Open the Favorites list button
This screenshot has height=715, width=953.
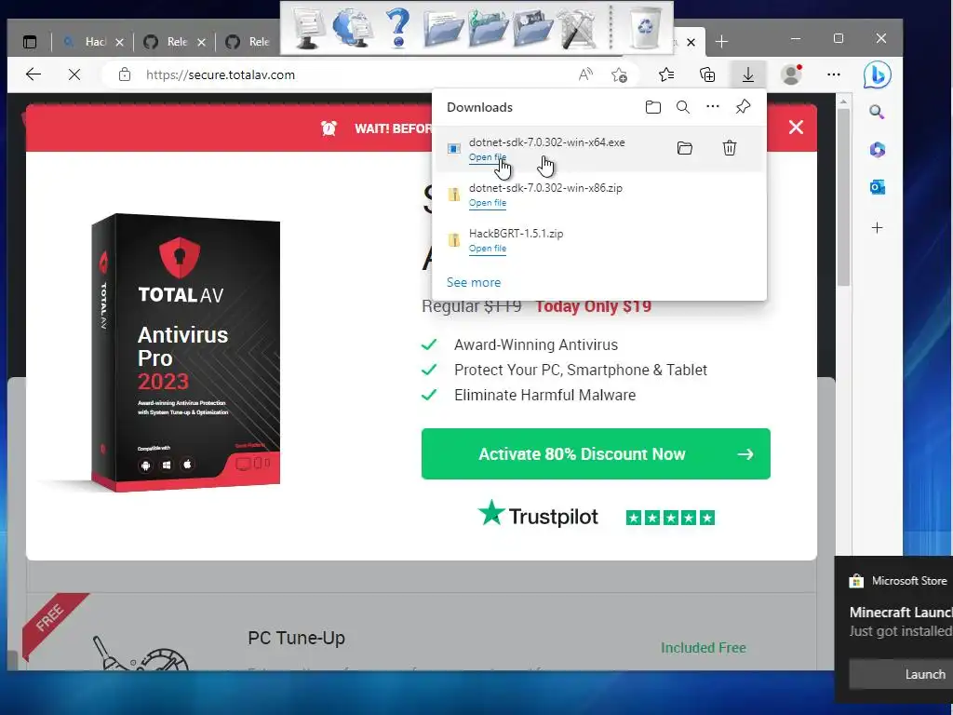coord(666,74)
